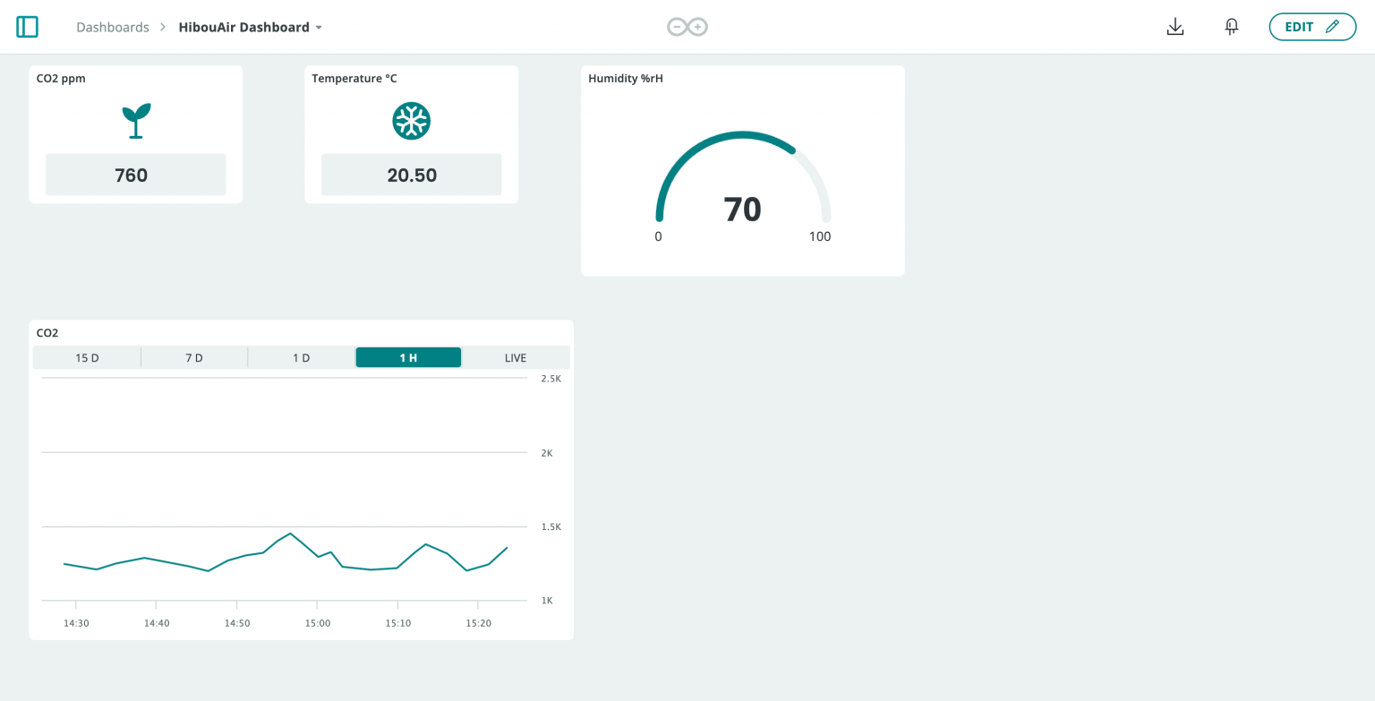Switch to the 7 D range tab
The width and height of the screenshot is (1375, 701).
pyautogui.click(x=193, y=356)
